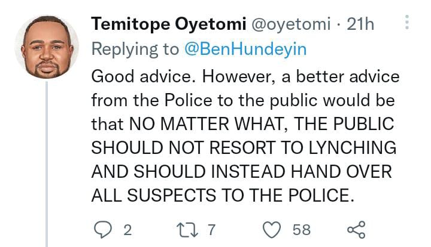Screen dimensions: 431x247
Task: Click Temitope Oyetomi's profile avatar
Action: pyautogui.click(x=46, y=47)
